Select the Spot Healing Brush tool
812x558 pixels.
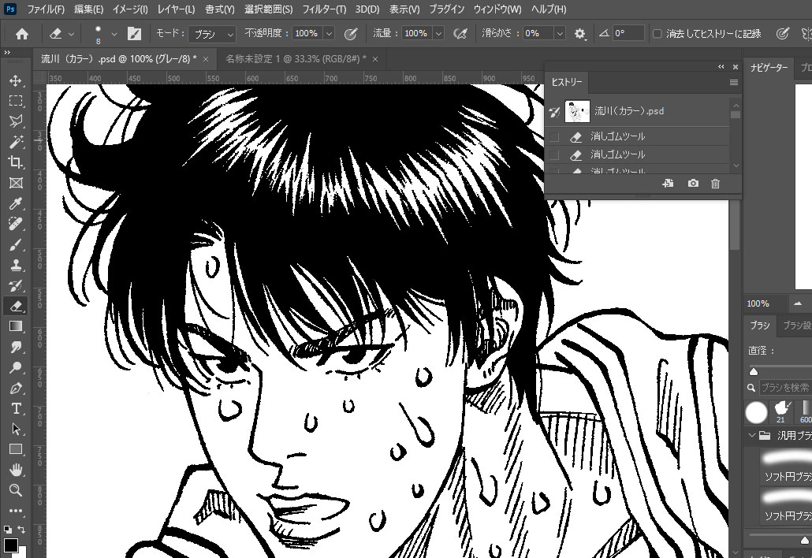click(16, 224)
